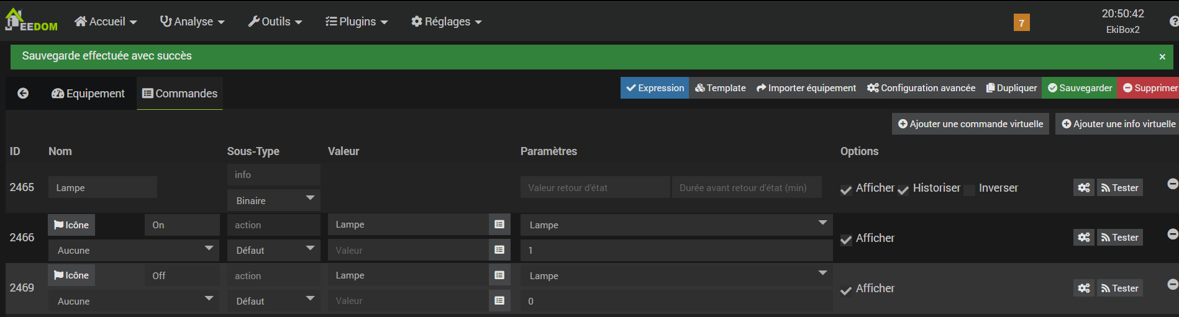Remove the Lampe info command row
Viewport: 1179px width, 317px height.
pyautogui.click(x=1172, y=184)
